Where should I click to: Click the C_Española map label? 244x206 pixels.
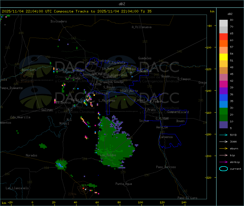tap(117, 63)
